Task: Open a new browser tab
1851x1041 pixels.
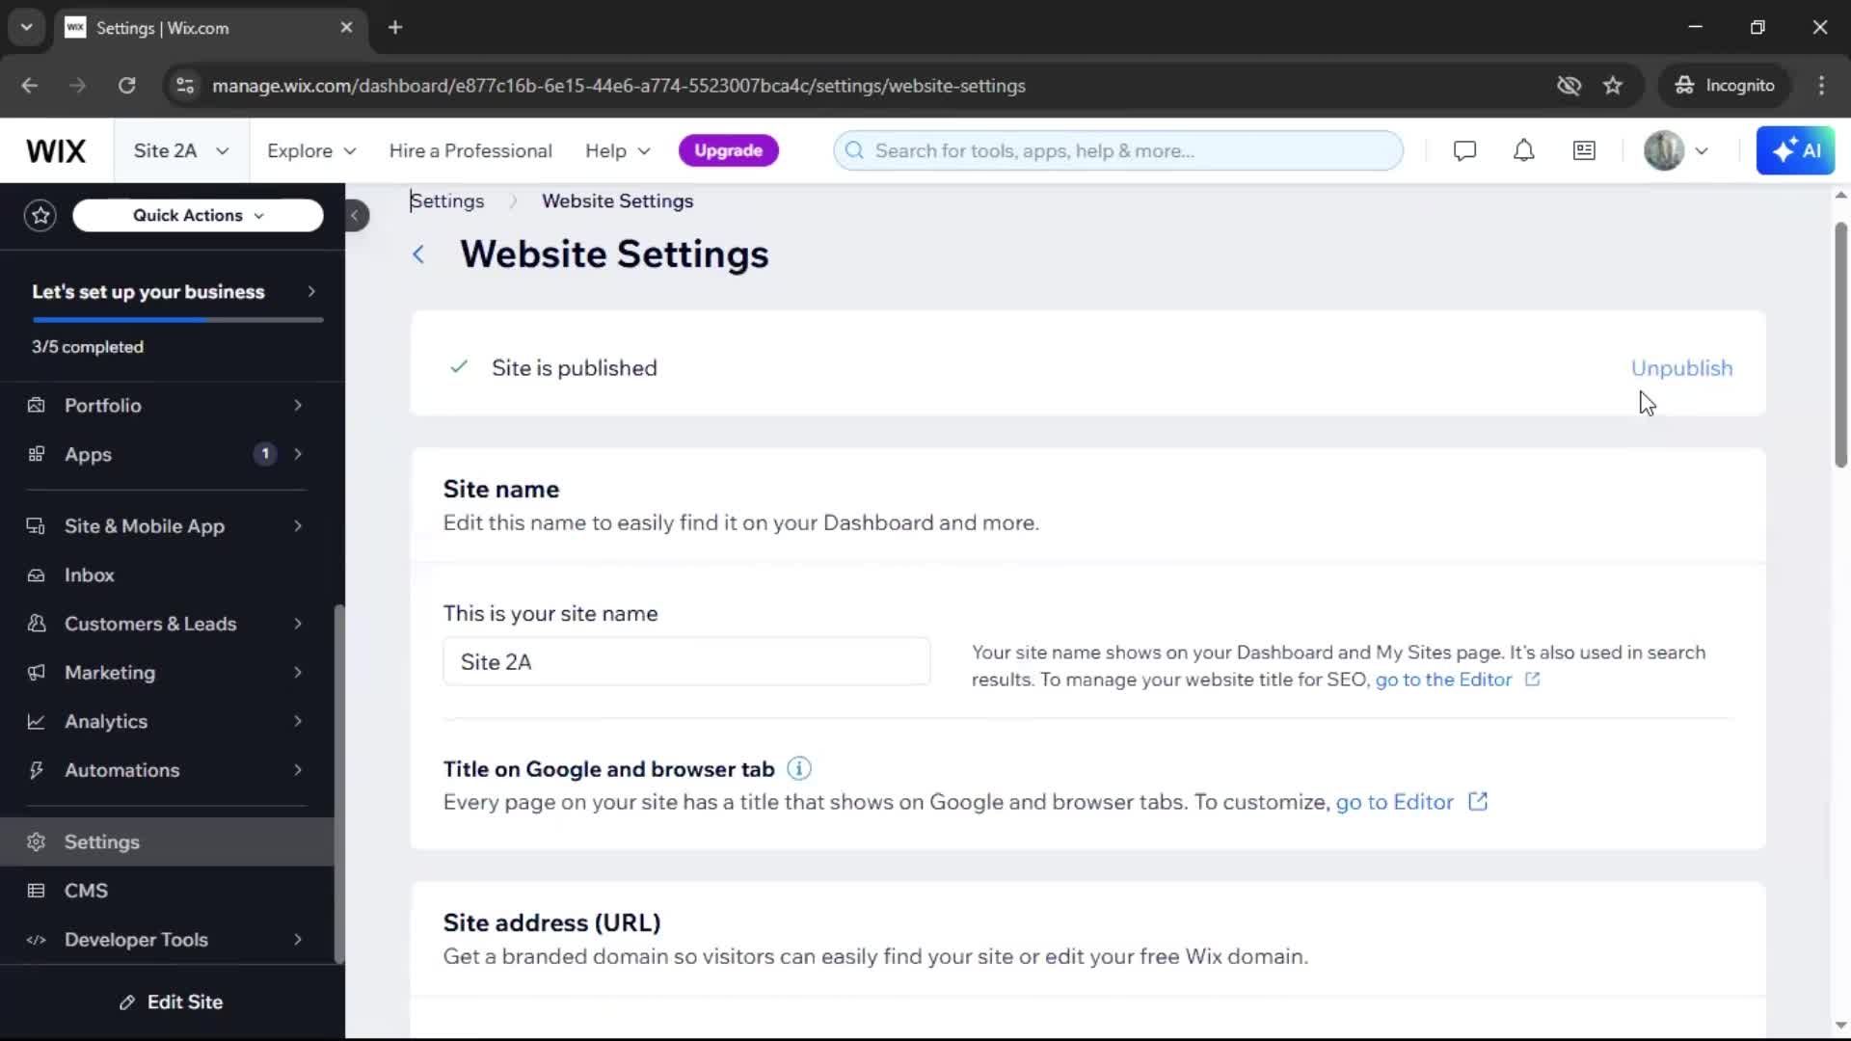Action: point(395,27)
